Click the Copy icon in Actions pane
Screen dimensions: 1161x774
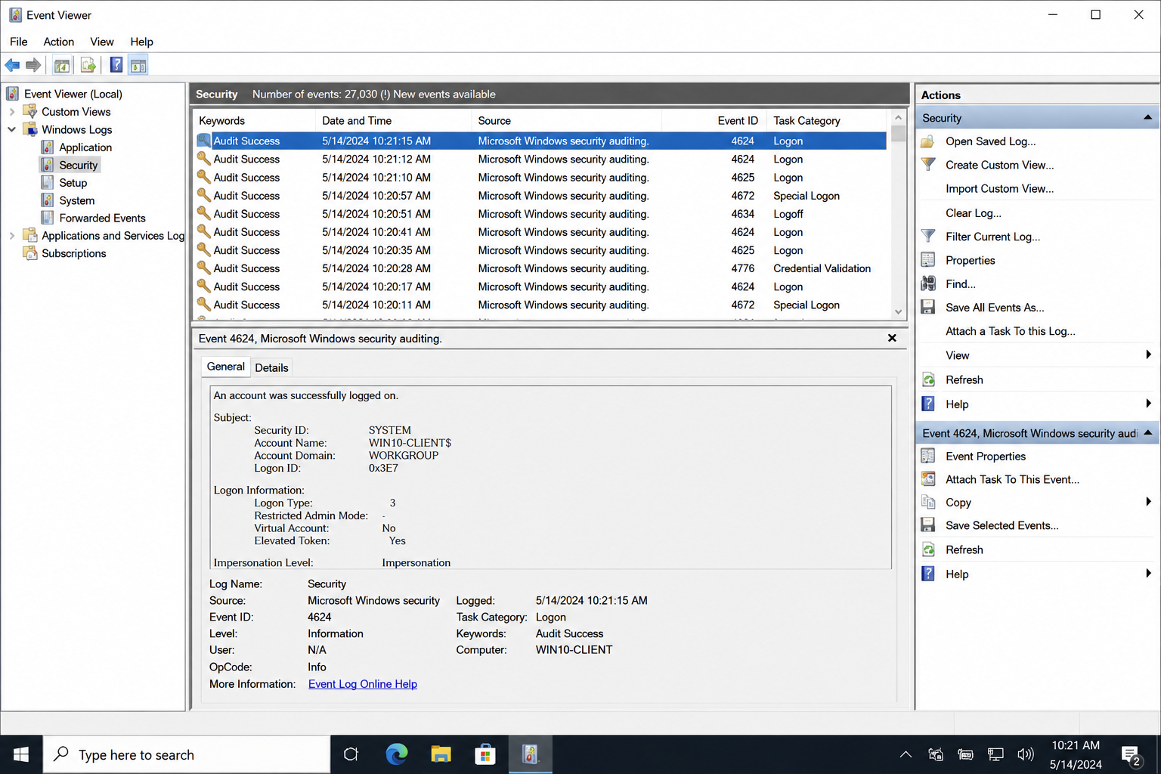[928, 502]
